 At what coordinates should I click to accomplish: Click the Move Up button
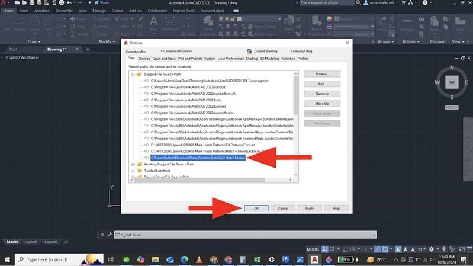click(x=322, y=104)
